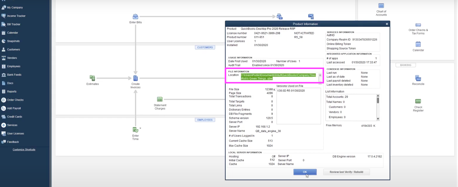The image size is (458, 187).
Task: Click Review last Verify / Rebuild button
Action: coord(346,172)
